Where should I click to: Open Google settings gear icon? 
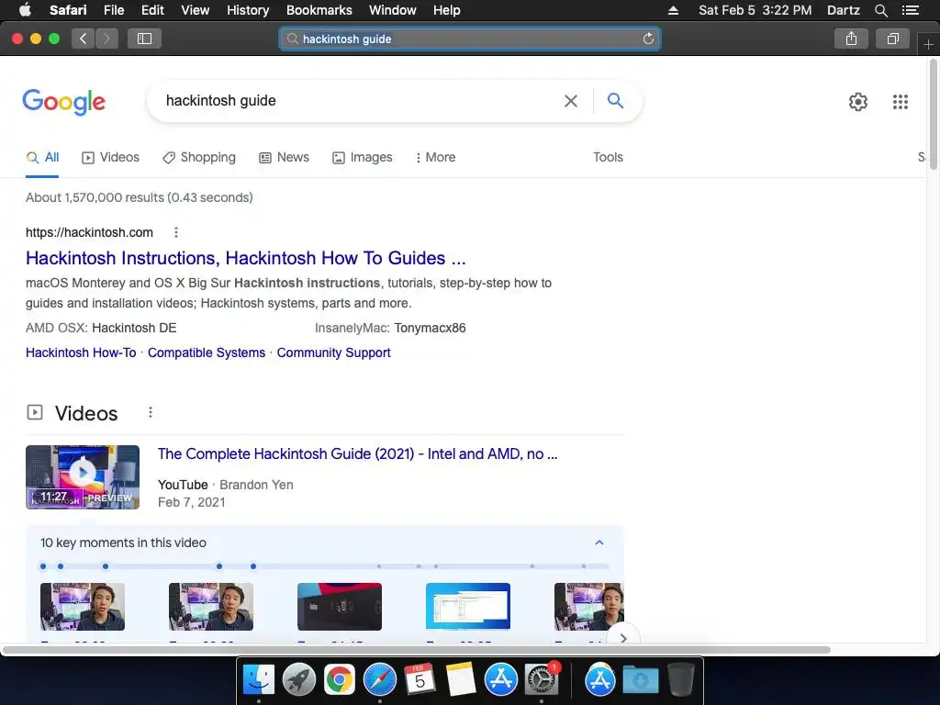pyautogui.click(x=858, y=101)
